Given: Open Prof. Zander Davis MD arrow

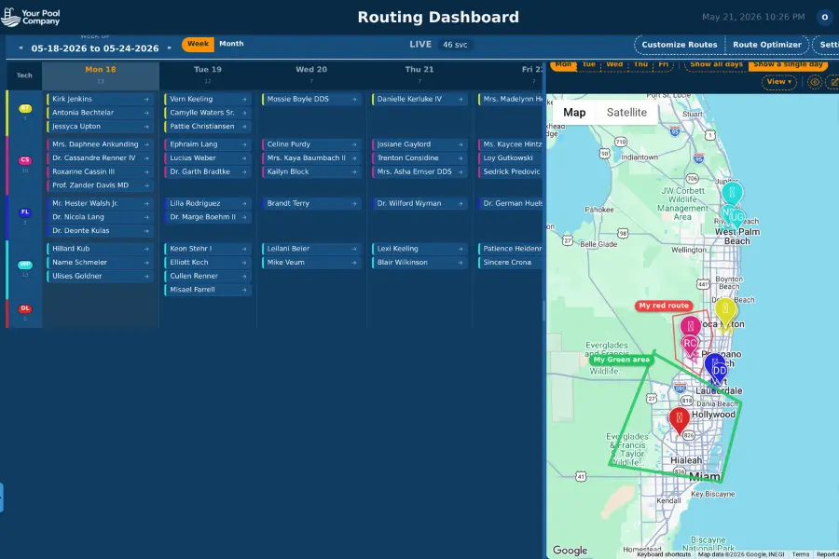Looking at the screenshot, I should click(x=146, y=185).
